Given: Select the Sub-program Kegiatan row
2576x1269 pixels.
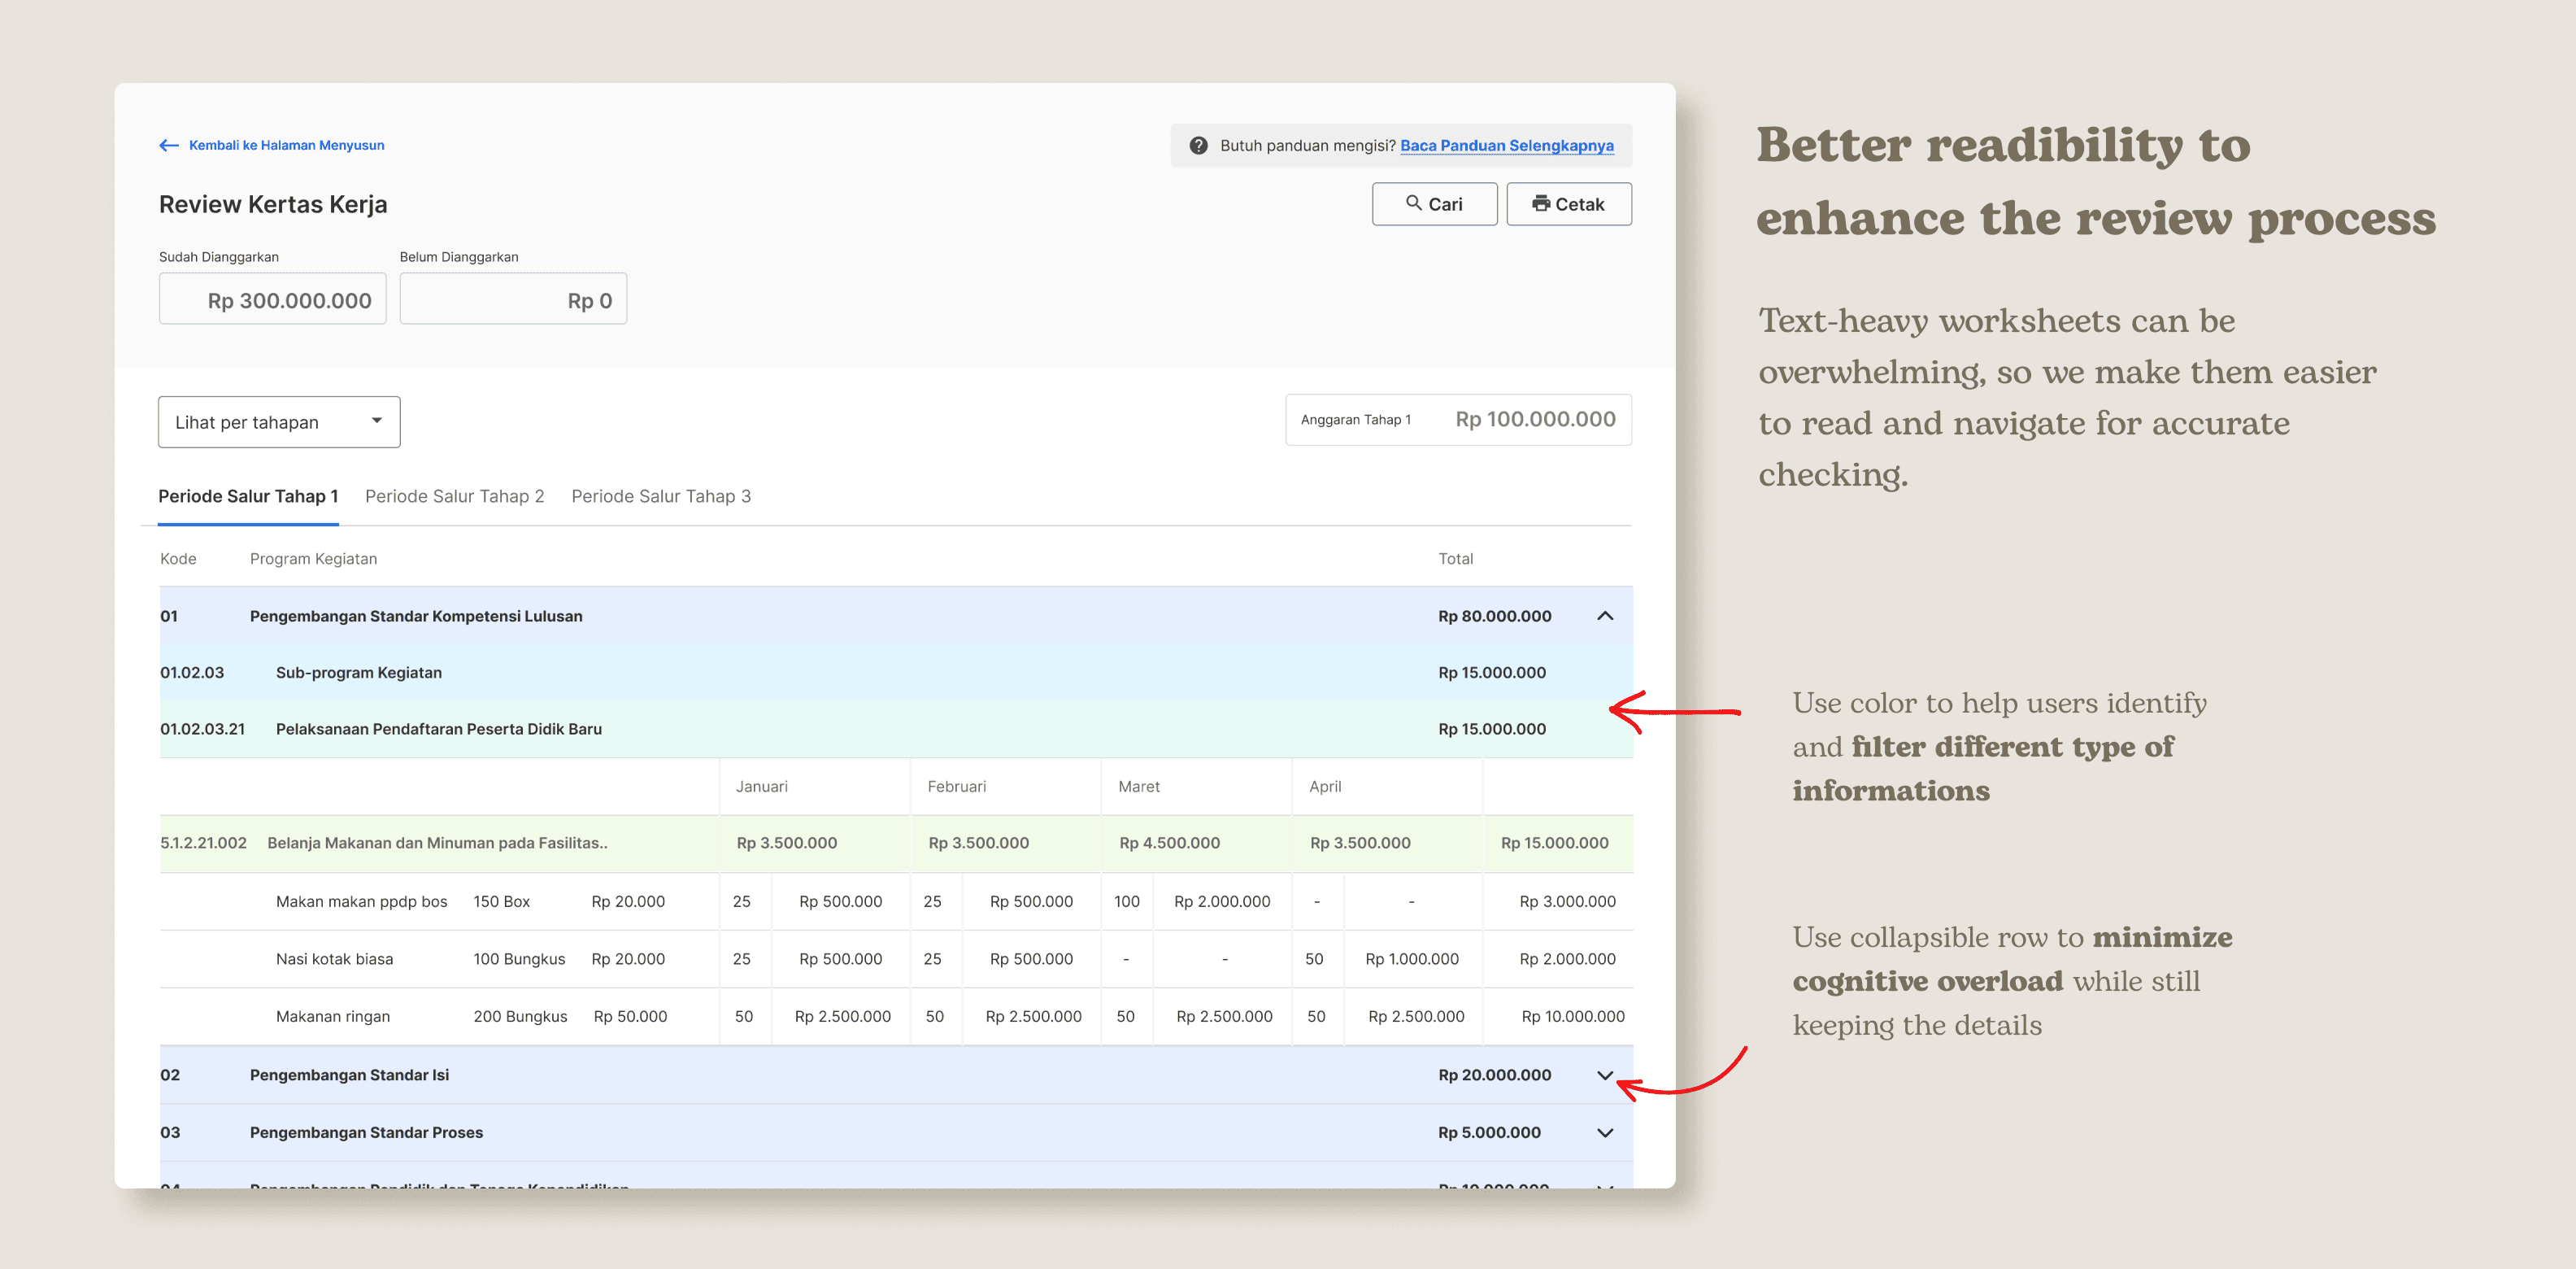Looking at the screenshot, I should (x=358, y=673).
